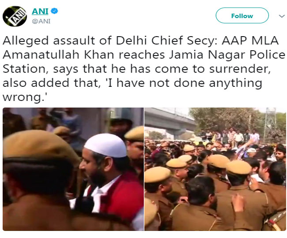The width and height of the screenshot is (287, 238).
Task: Click the white skull cap in left photo
Action: pyautogui.click(x=106, y=145)
